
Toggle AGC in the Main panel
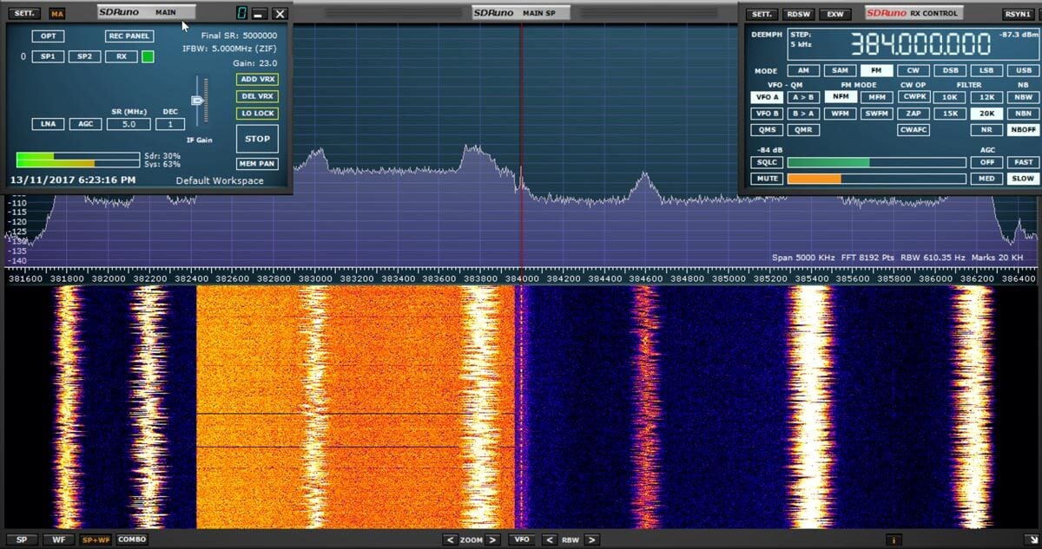tap(85, 124)
